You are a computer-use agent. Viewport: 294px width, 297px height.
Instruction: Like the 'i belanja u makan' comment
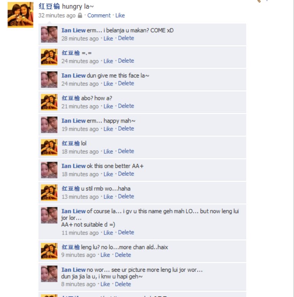pyautogui.click(x=108, y=38)
